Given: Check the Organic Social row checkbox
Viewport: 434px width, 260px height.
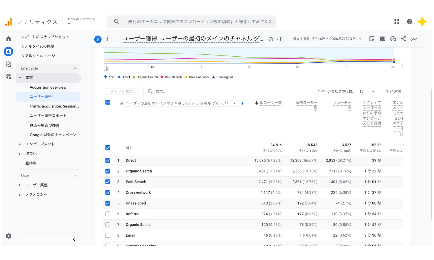Looking at the screenshot, I should (x=108, y=224).
